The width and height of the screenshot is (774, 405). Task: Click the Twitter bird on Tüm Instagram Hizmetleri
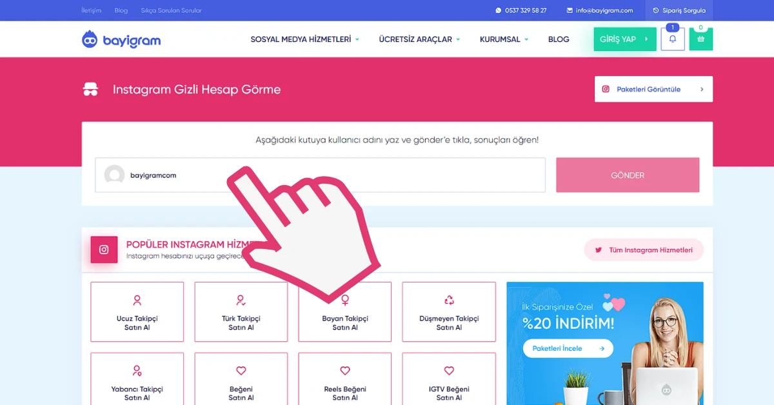tap(599, 250)
